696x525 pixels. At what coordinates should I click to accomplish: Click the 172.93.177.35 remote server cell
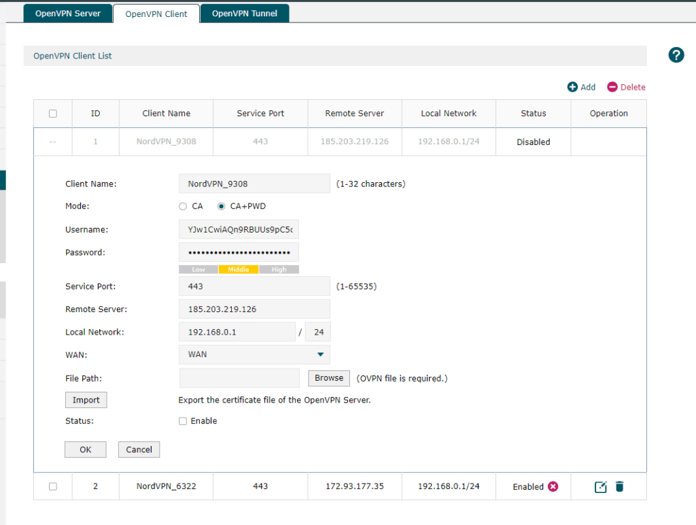[355, 486]
